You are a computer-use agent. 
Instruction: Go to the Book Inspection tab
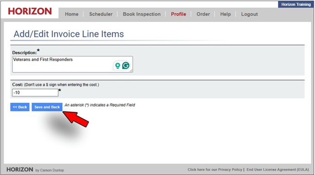click(141, 14)
